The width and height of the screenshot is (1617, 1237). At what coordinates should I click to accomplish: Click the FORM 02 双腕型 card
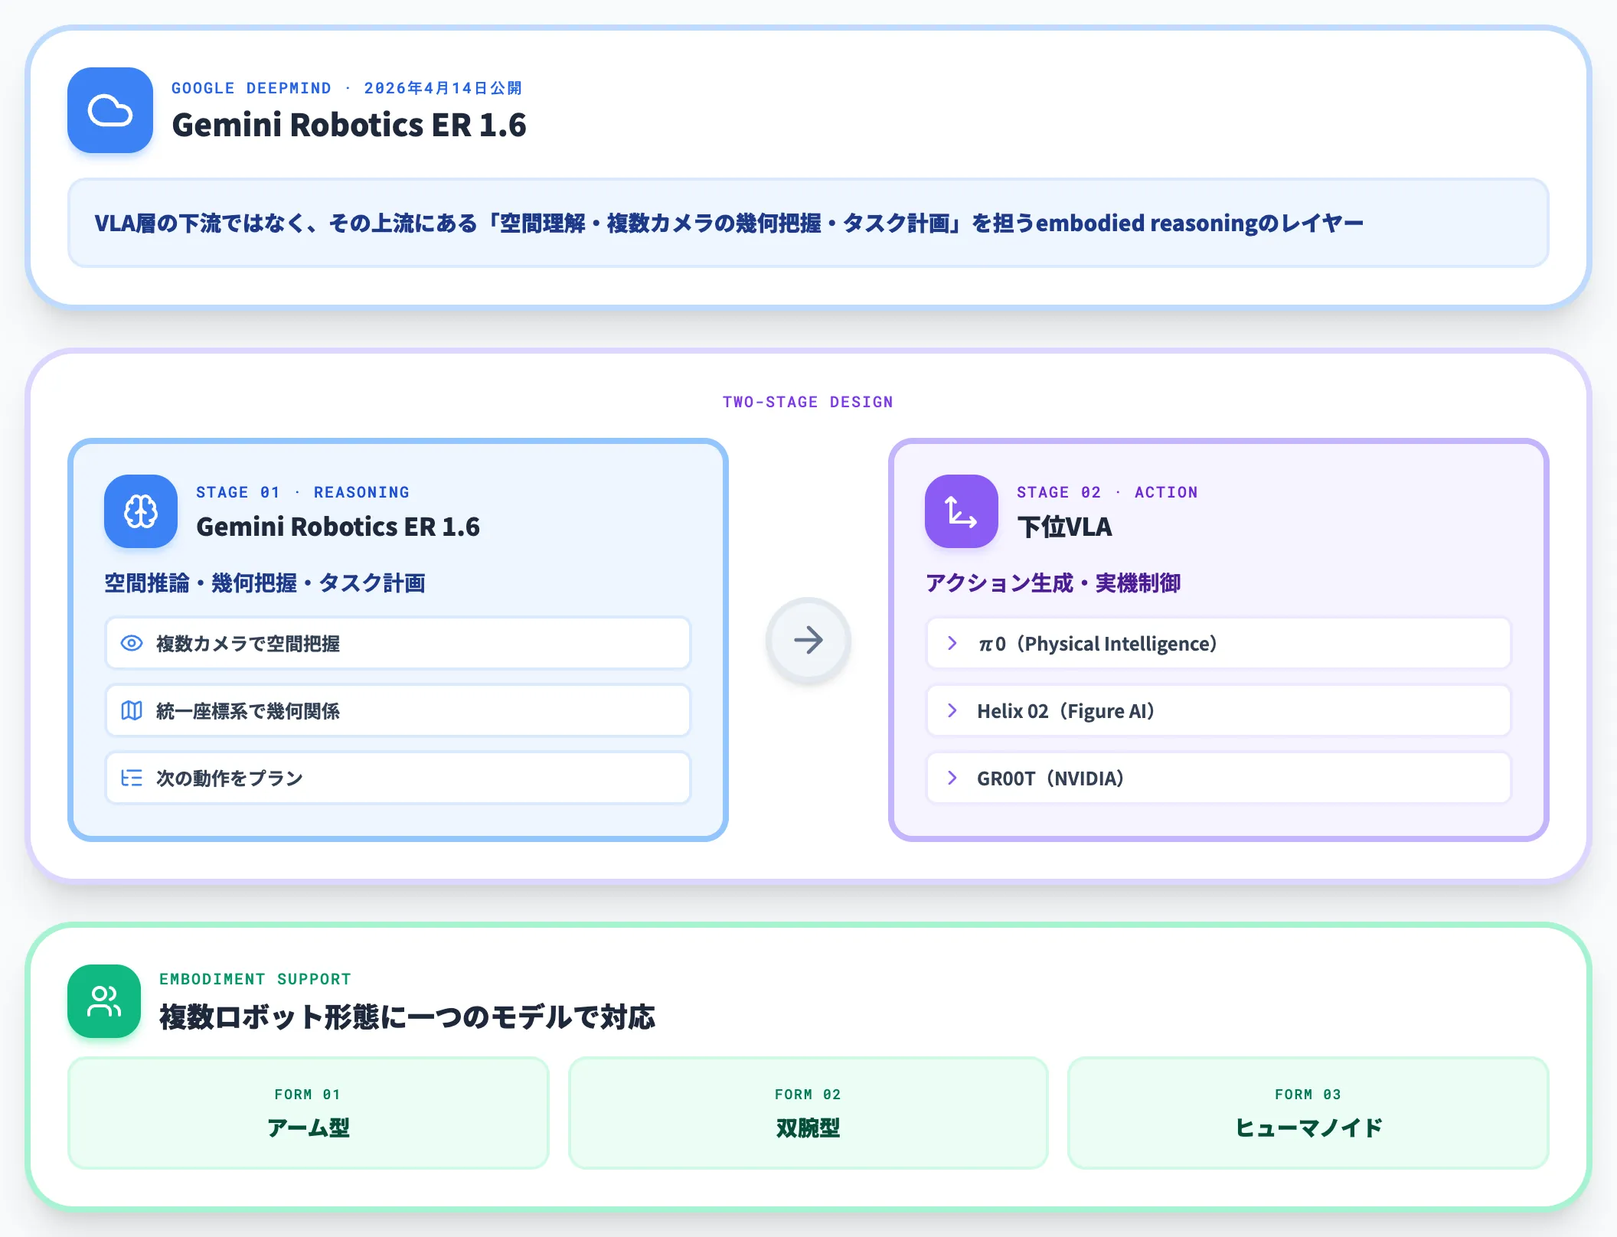click(808, 1113)
